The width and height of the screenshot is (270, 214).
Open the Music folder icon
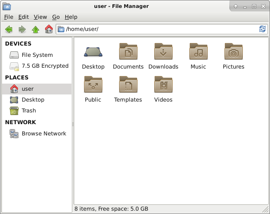(x=199, y=51)
